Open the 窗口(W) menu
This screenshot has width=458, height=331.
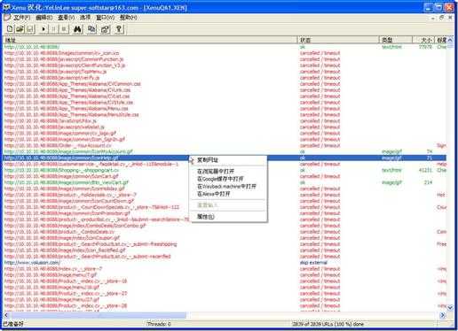(106, 18)
